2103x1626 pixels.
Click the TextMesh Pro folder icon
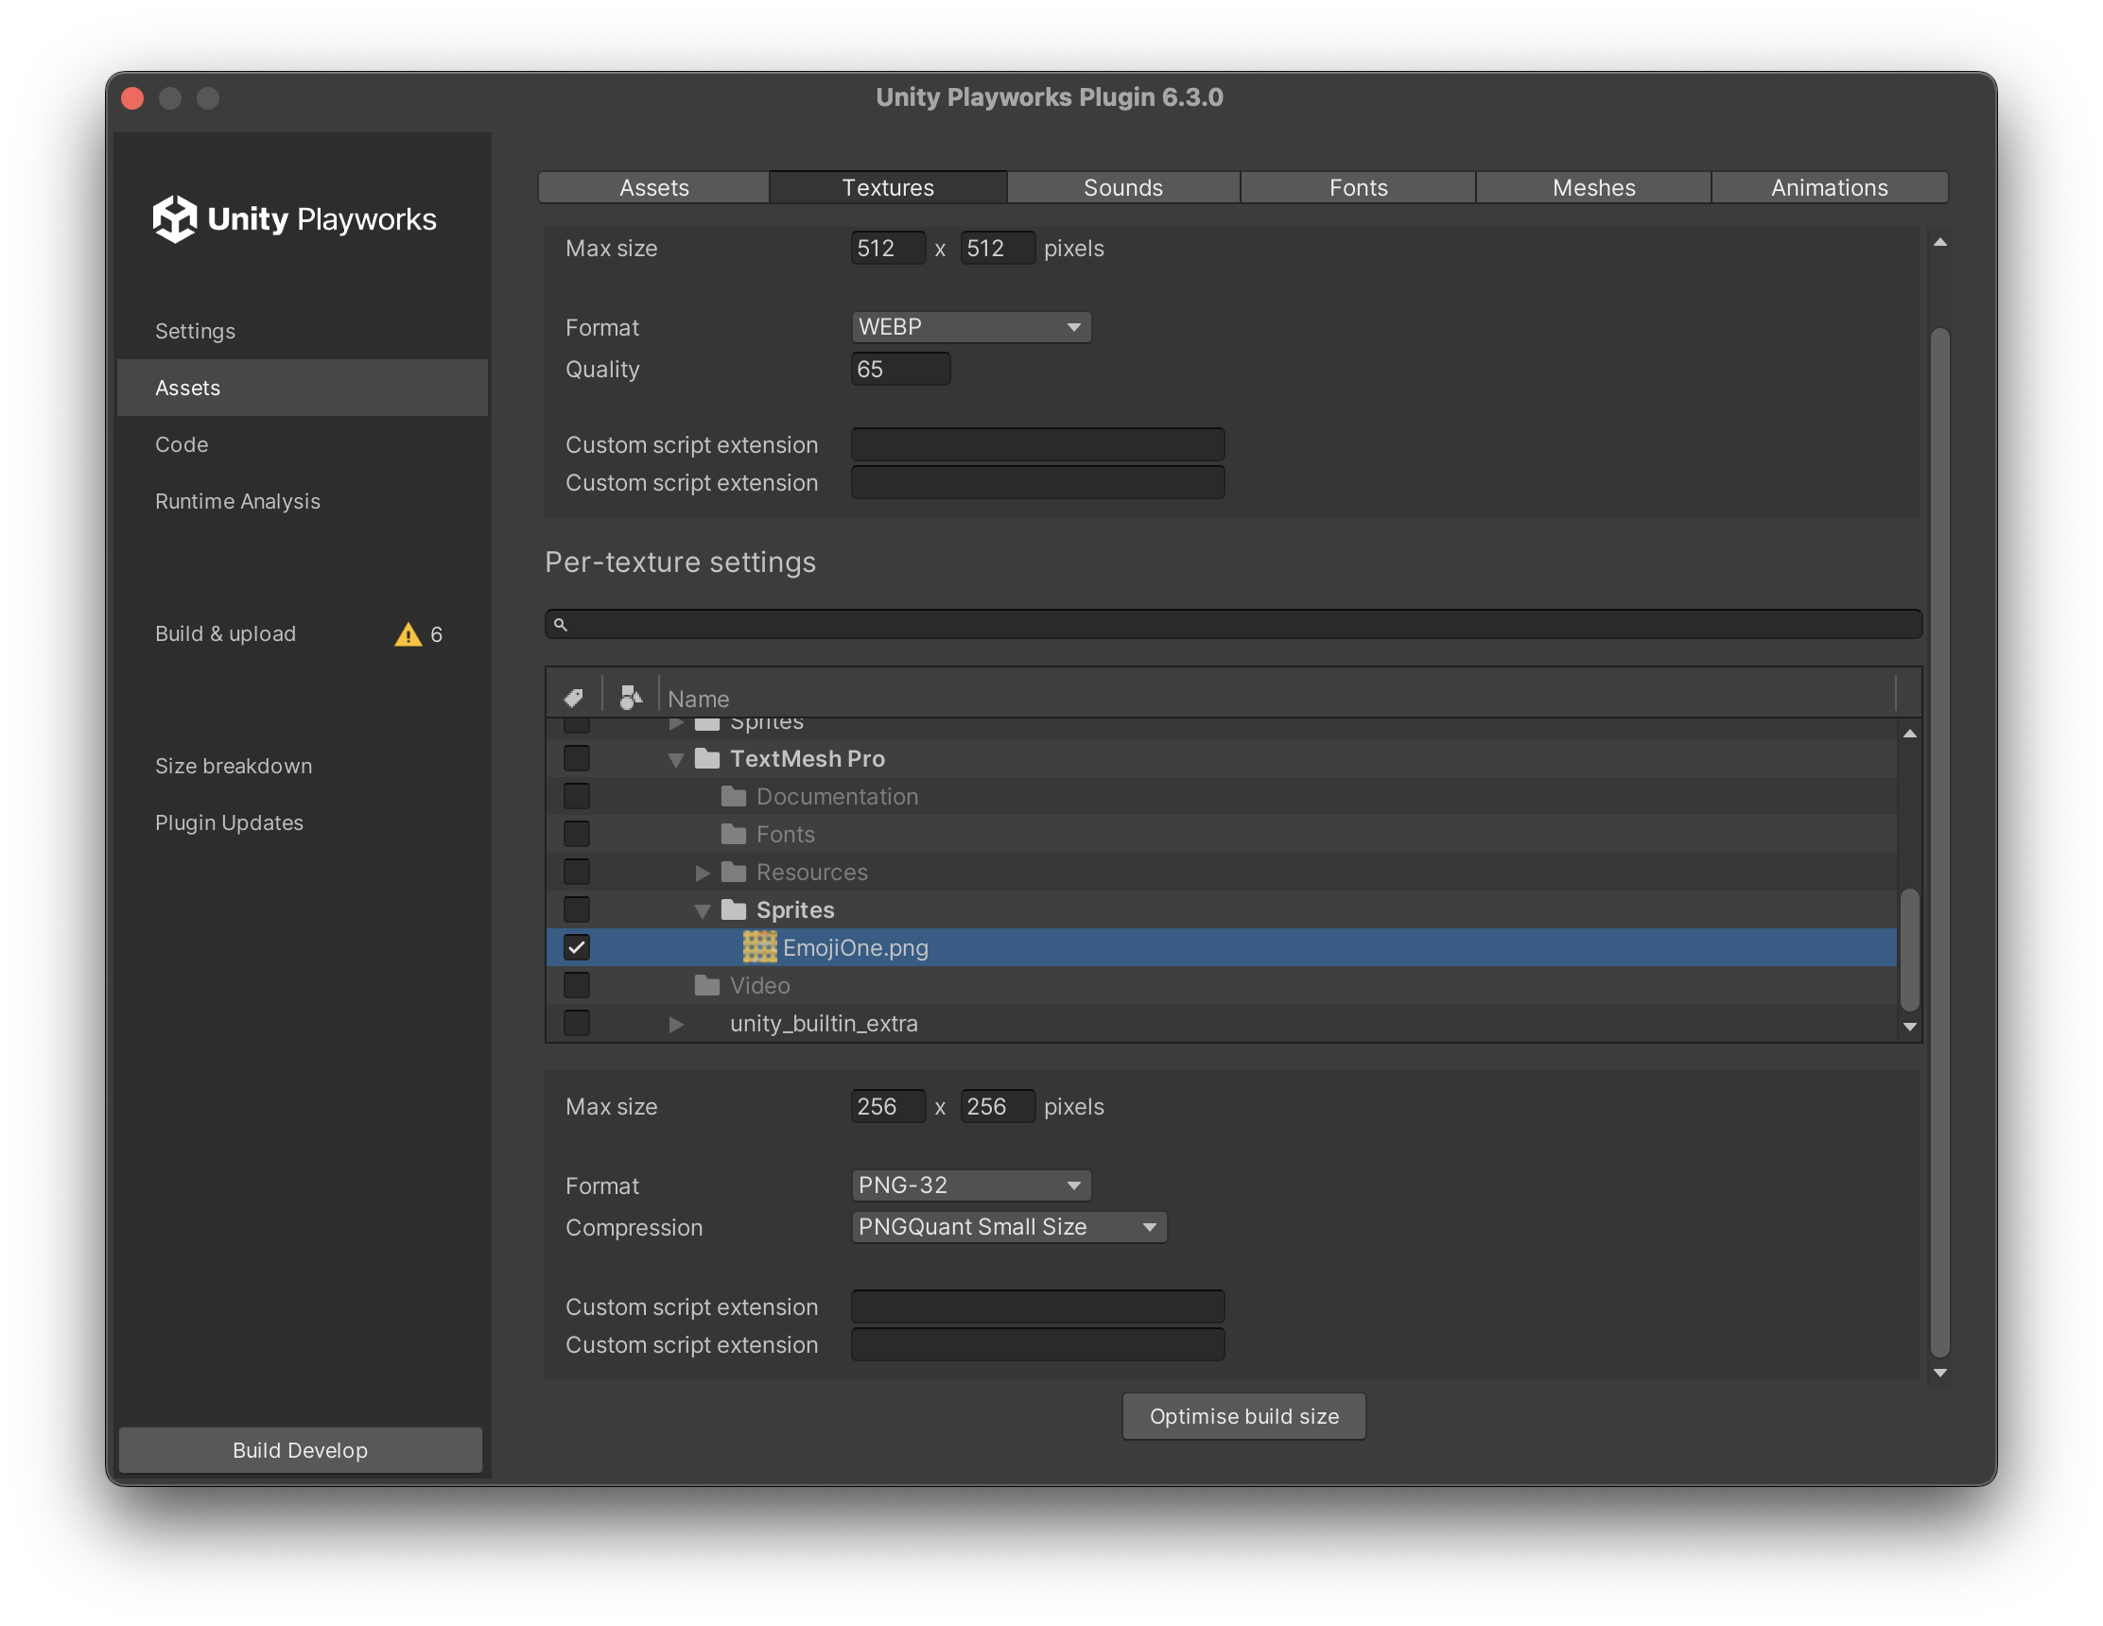click(x=707, y=758)
